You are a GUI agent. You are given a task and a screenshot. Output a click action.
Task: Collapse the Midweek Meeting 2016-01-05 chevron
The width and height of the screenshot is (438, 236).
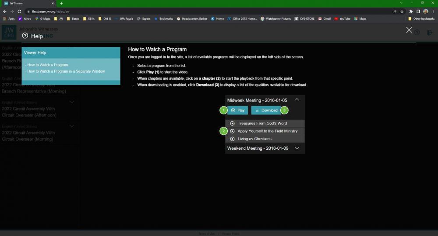pyautogui.click(x=297, y=100)
